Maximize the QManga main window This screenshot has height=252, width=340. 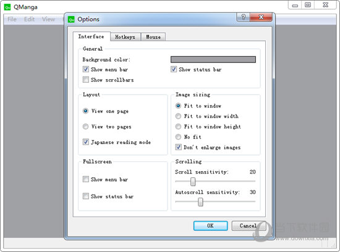point(308,5)
